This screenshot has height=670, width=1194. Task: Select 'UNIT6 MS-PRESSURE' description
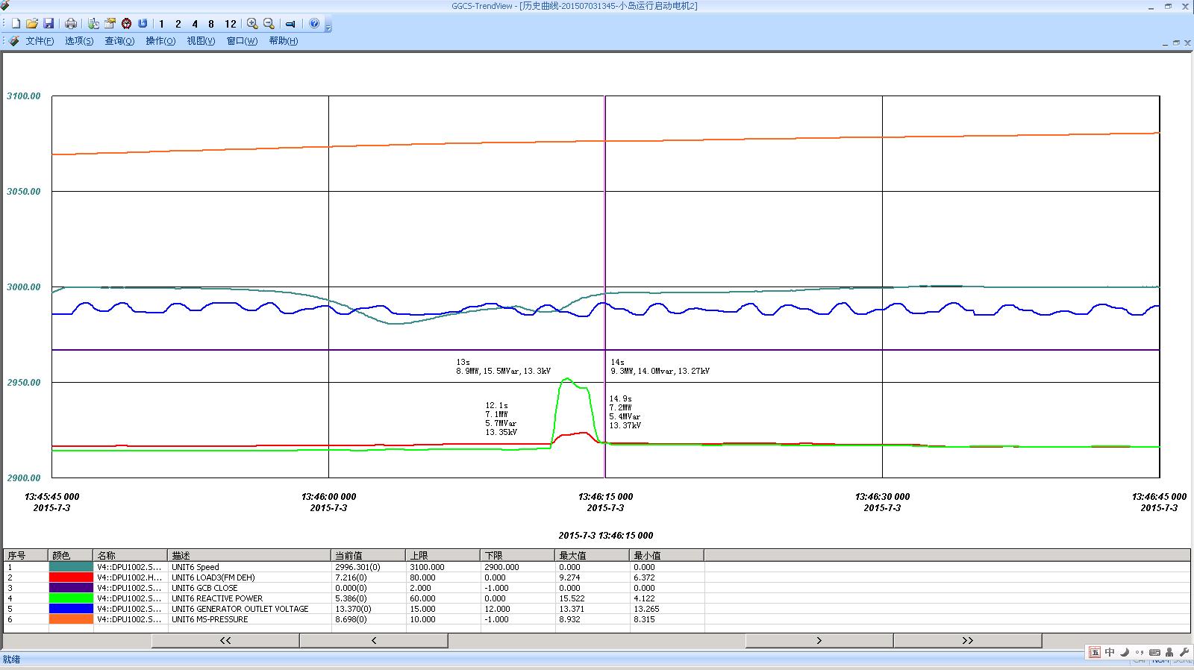(210, 619)
